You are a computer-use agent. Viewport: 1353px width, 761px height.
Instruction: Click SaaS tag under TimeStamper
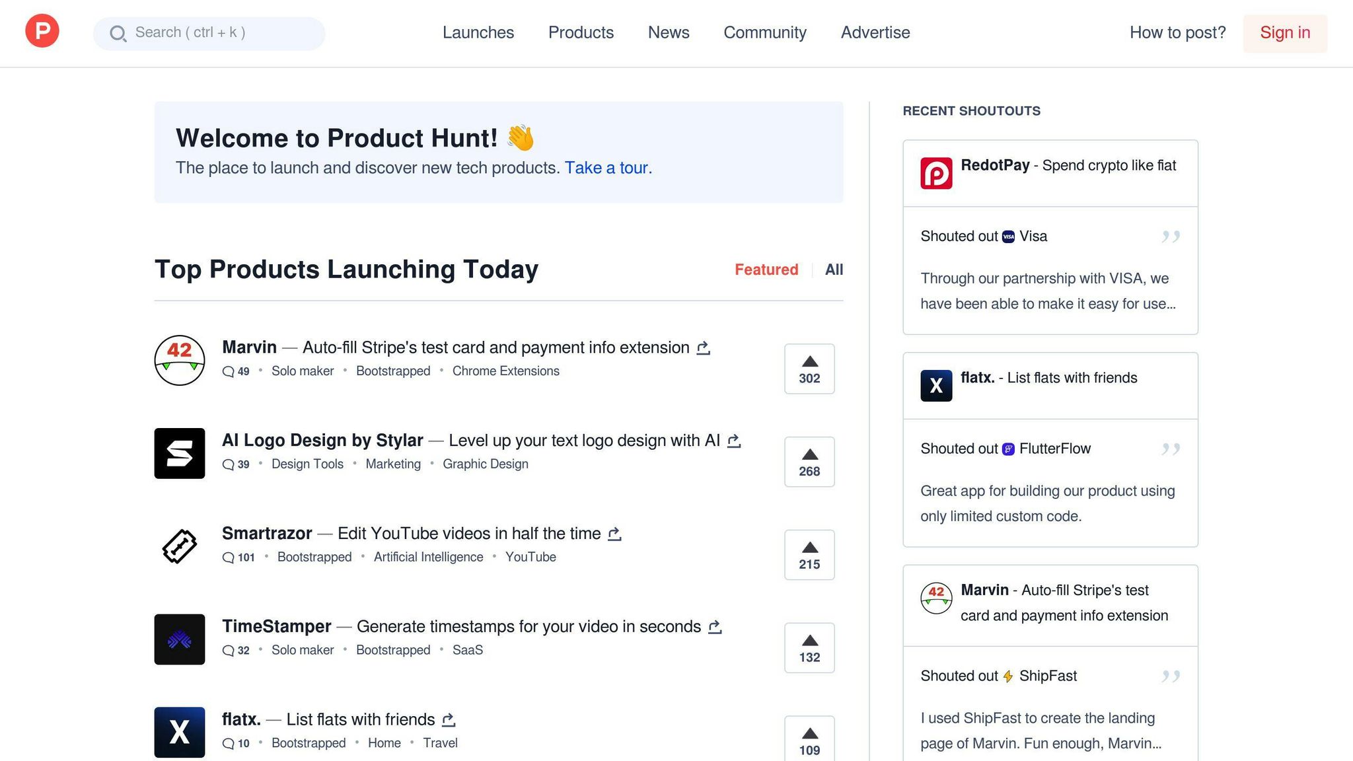pos(468,651)
